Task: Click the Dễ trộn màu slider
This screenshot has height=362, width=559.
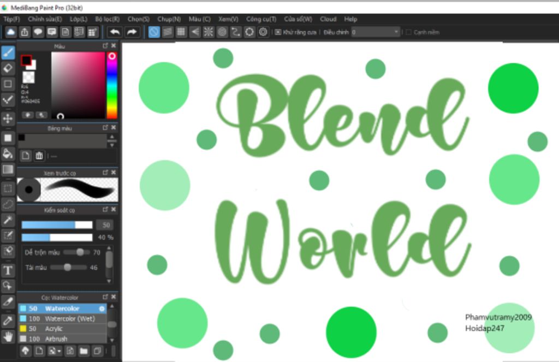Action: pos(76,252)
